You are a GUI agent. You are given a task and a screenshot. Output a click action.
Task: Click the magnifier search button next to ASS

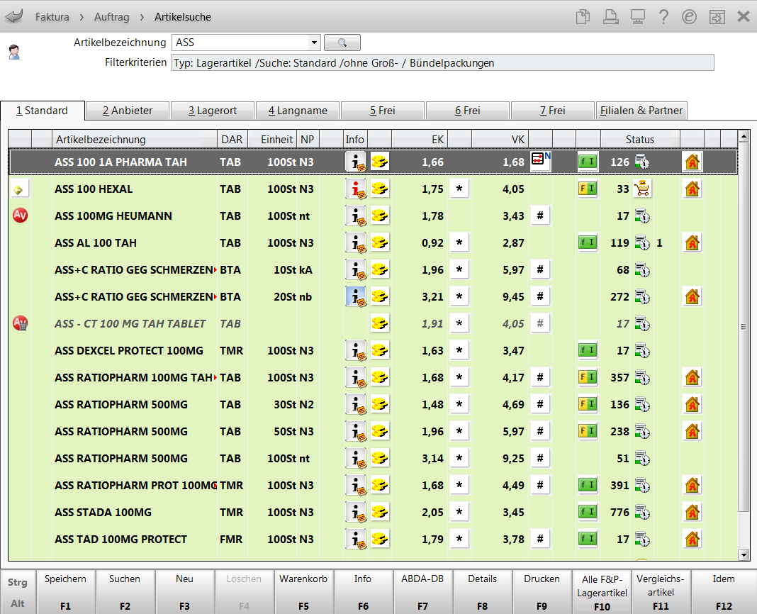click(342, 43)
